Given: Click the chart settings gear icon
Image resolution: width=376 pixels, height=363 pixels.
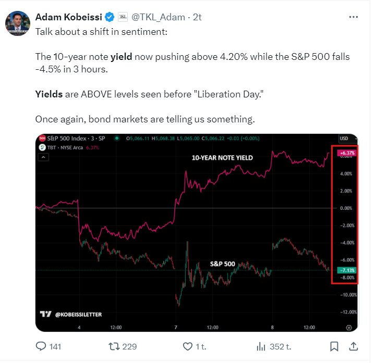Looking at the screenshot, I should click(348, 327).
